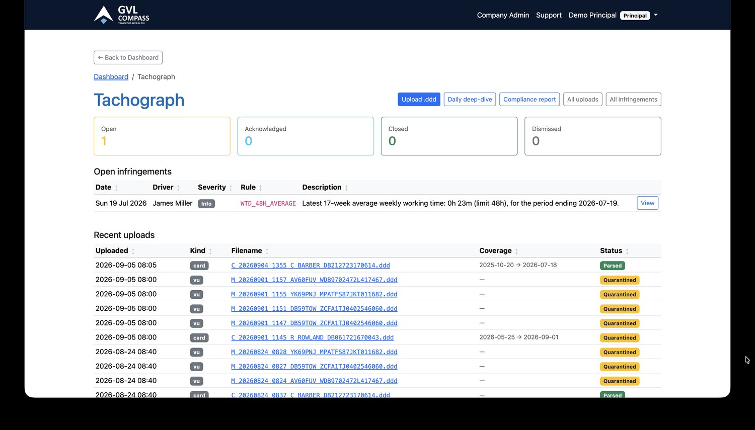Sort recent uploads by Uploaded column
The image size is (755, 430).
[115, 250]
